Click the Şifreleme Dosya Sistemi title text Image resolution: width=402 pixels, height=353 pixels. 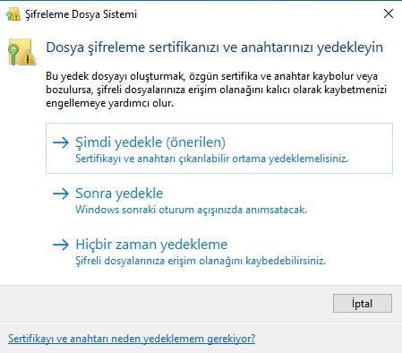(81, 14)
